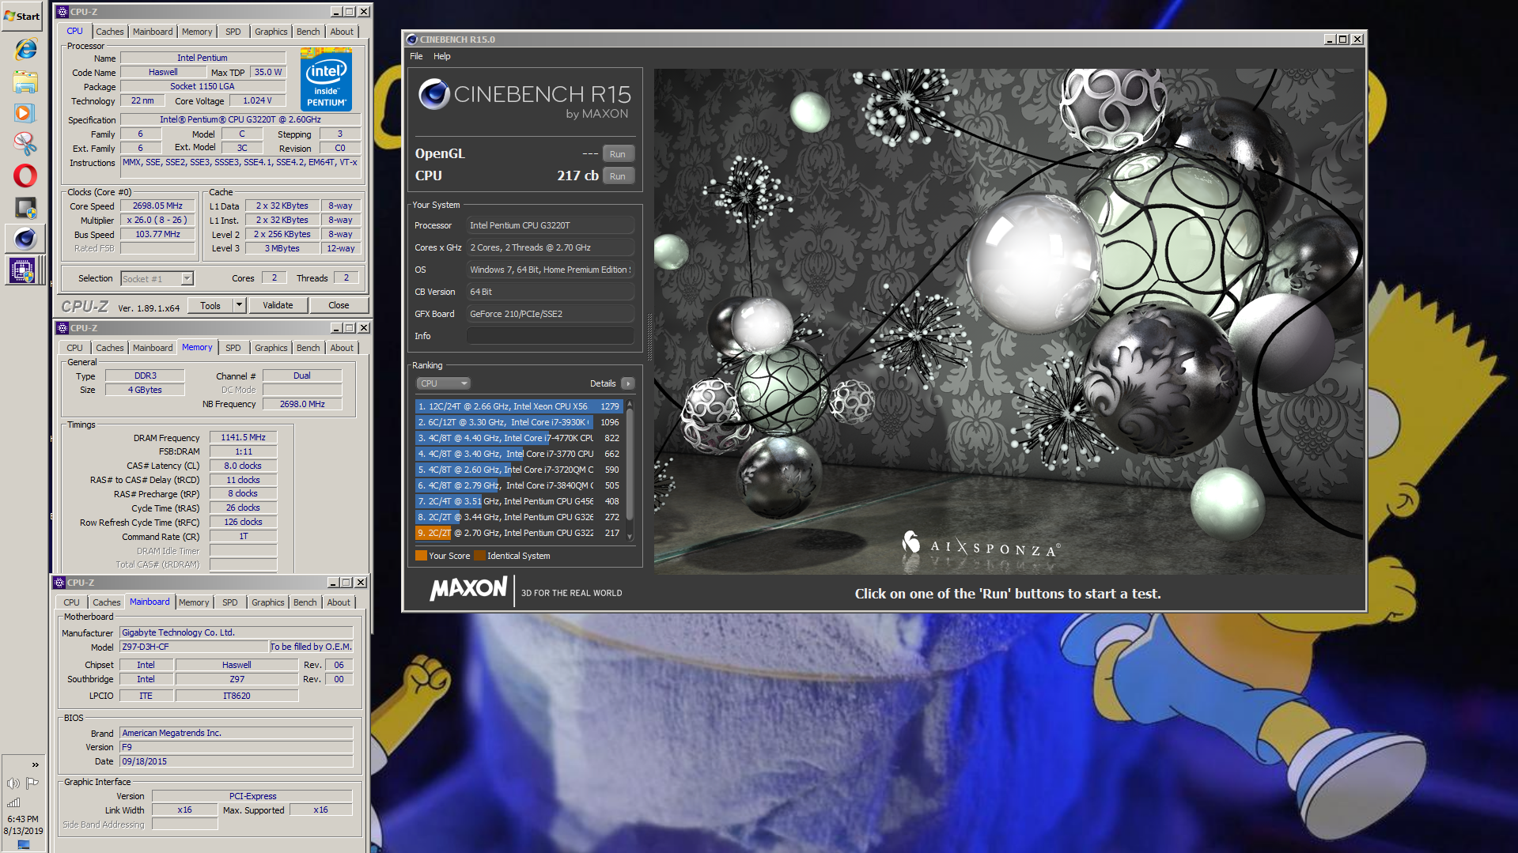Show hidden tray icons with the chevron
This screenshot has height=853, width=1518.
35,764
